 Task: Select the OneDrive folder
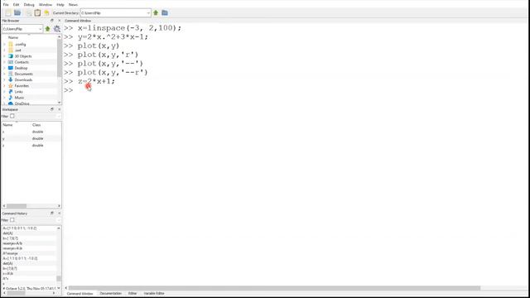coord(22,103)
